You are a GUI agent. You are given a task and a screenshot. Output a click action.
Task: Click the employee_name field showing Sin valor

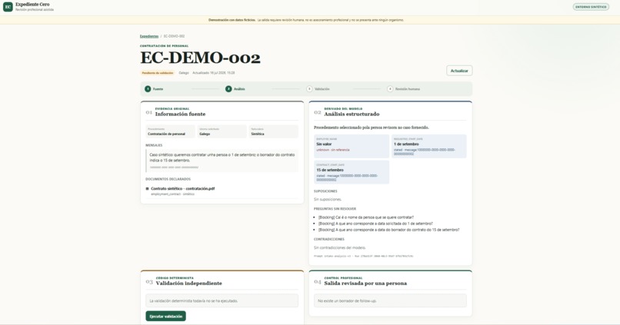(x=352, y=146)
